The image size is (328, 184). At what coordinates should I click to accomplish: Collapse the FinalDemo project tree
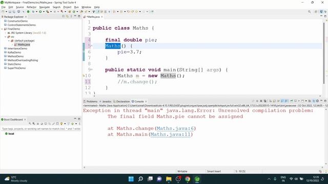2,29
